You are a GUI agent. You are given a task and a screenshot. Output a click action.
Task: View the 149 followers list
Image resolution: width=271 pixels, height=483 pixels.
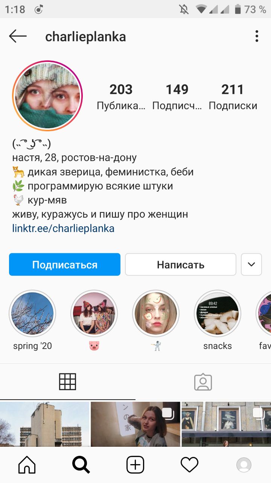click(x=177, y=97)
